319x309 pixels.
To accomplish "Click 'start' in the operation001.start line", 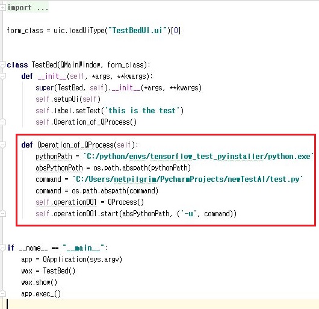I will pyautogui.click(x=110, y=214).
